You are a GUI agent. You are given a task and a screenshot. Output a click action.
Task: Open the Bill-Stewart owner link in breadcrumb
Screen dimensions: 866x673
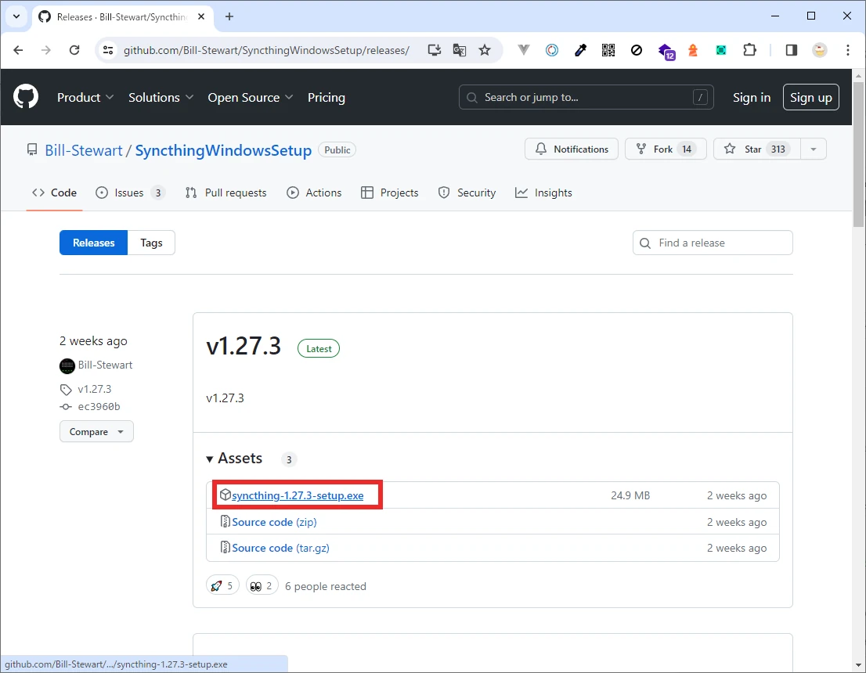pyautogui.click(x=84, y=150)
